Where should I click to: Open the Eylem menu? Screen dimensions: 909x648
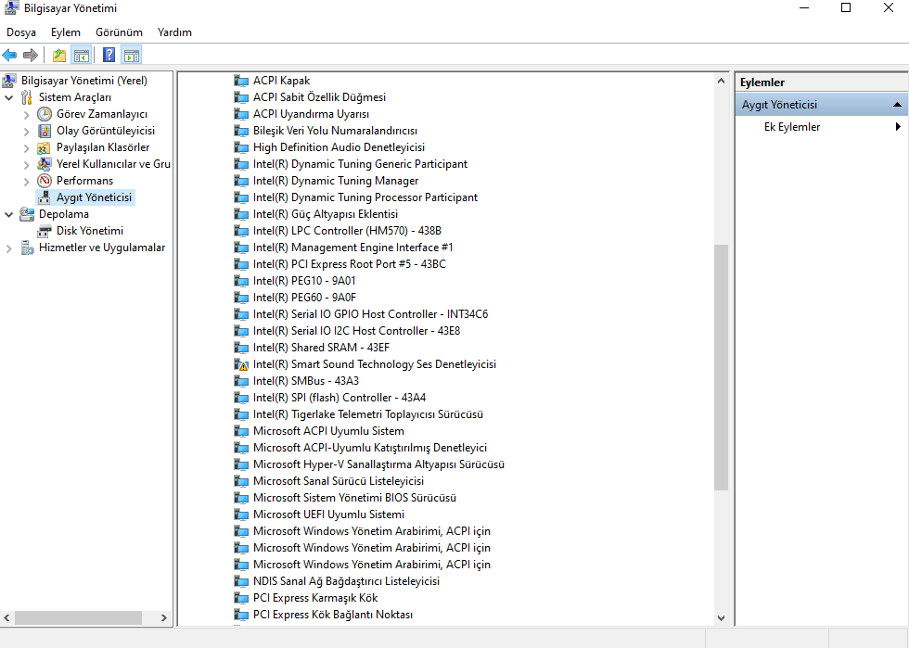tap(66, 32)
